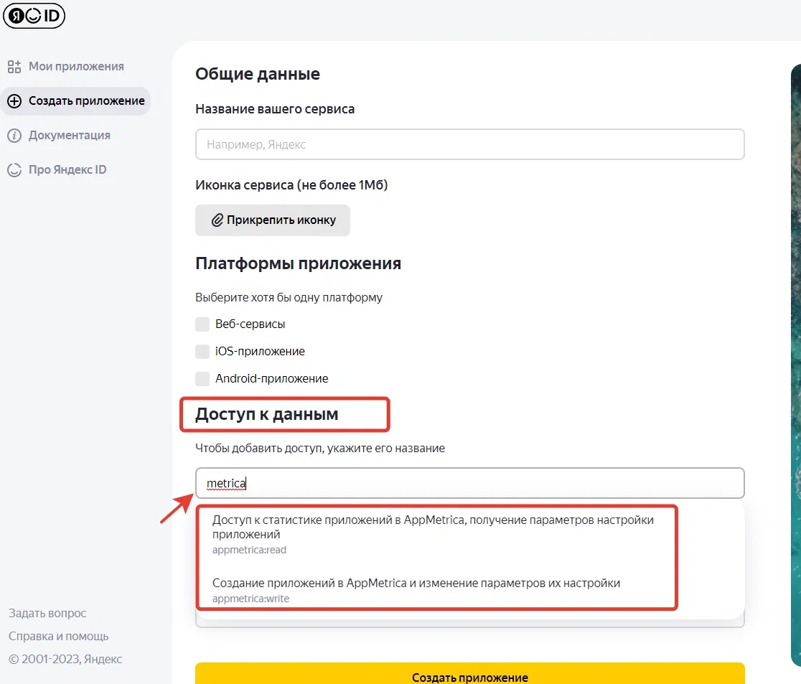This screenshot has height=684, width=801.
Task: Click the Create App plus icon
Action: [x=14, y=101]
